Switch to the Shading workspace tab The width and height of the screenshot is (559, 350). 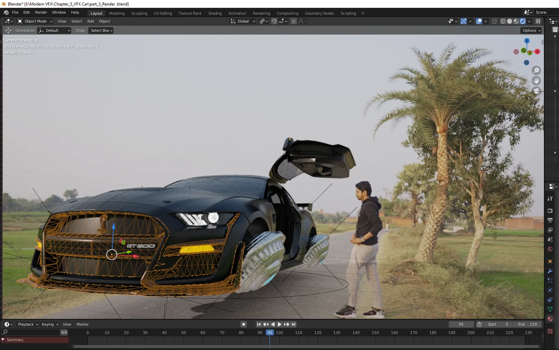pyautogui.click(x=215, y=13)
